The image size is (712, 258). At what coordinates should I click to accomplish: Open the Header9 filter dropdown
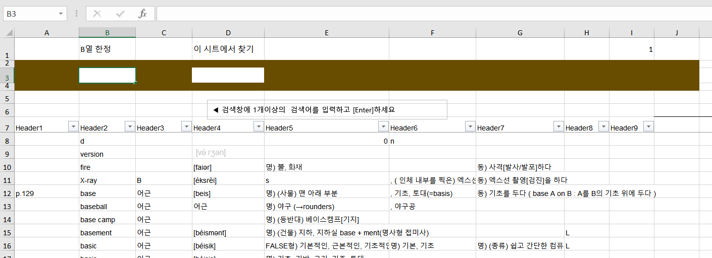pyautogui.click(x=648, y=126)
